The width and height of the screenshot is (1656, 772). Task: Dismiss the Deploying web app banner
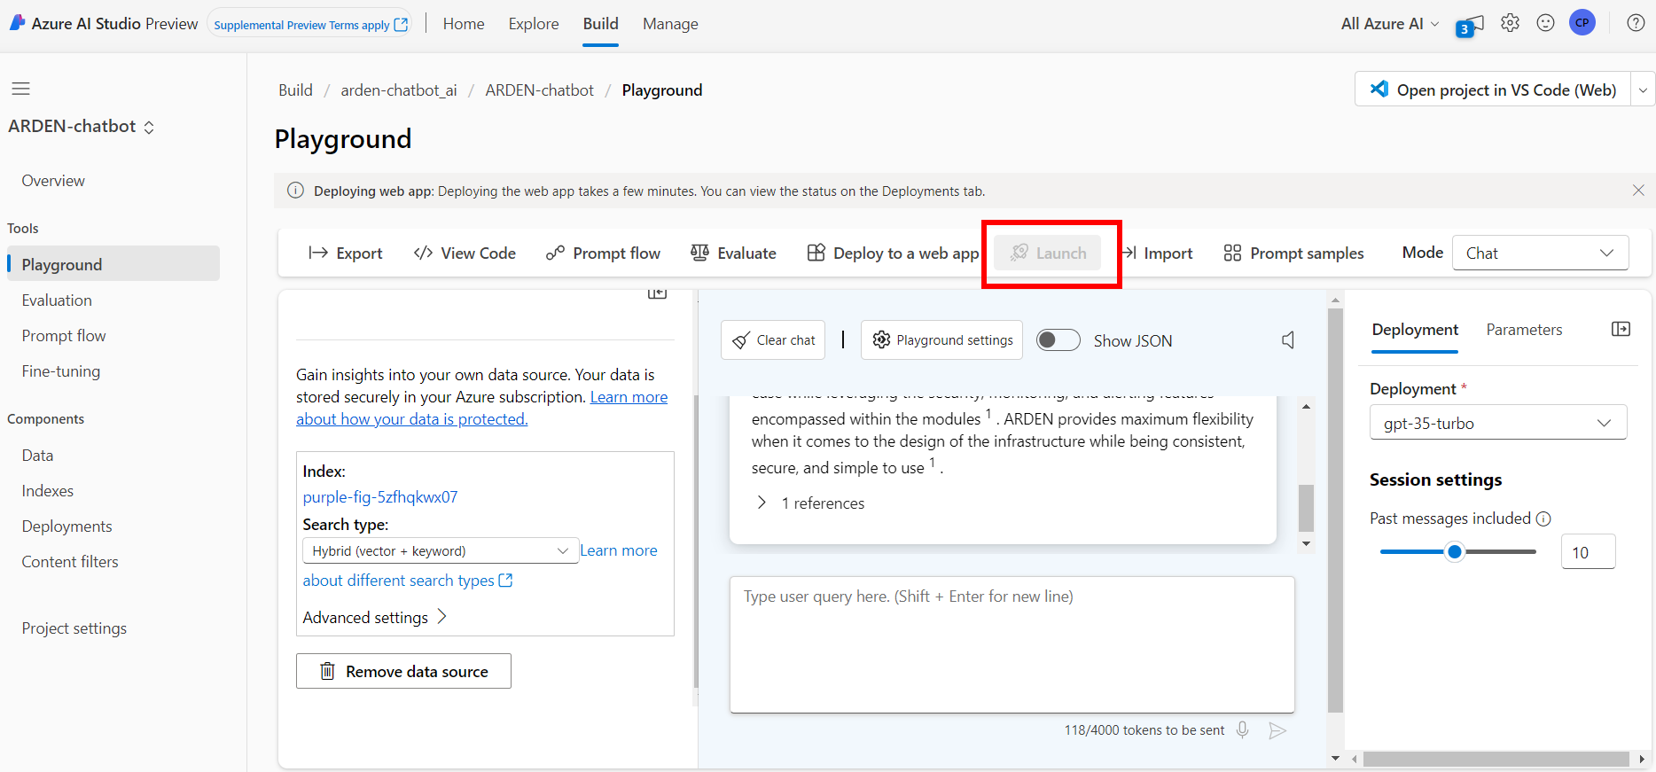point(1638,191)
